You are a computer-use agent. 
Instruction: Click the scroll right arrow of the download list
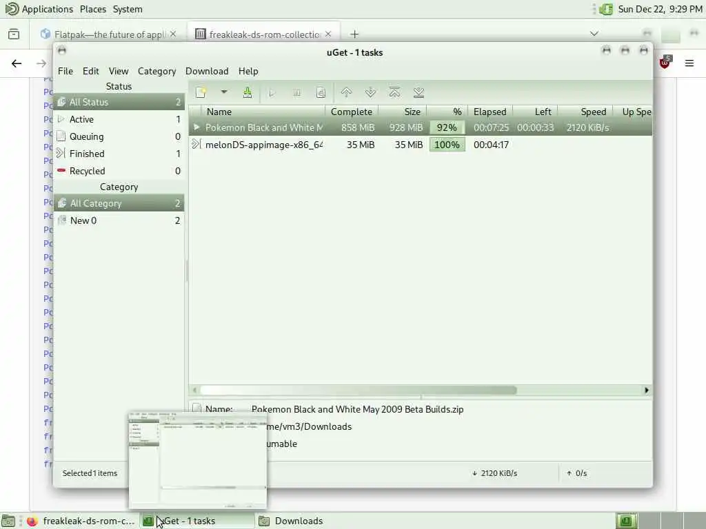click(647, 390)
